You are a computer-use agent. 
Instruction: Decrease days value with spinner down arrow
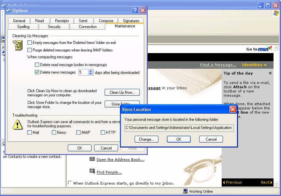click(x=91, y=74)
